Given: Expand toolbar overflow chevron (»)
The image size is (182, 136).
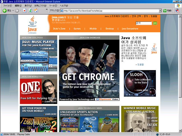Looking at the screenshot, I should (x=47, y=9).
